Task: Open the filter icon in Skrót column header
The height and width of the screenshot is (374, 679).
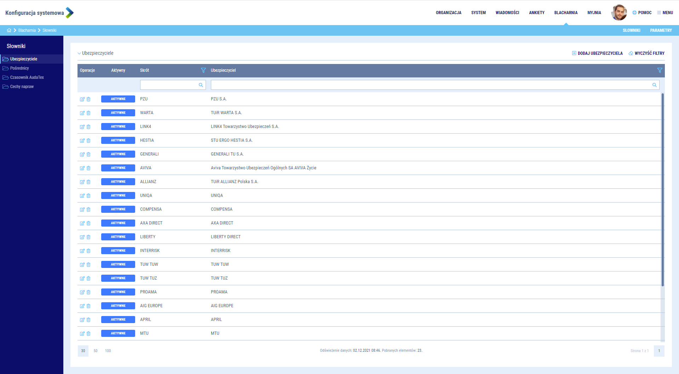Action: click(203, 70)
